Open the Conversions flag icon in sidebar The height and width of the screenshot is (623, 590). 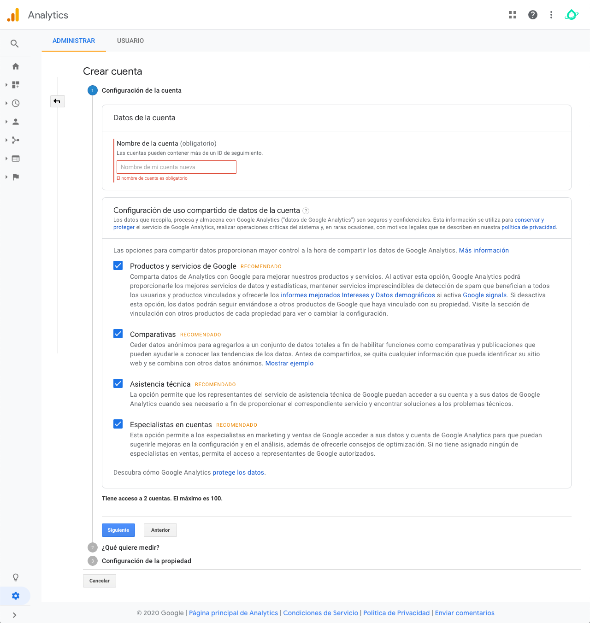pos(16,177)
